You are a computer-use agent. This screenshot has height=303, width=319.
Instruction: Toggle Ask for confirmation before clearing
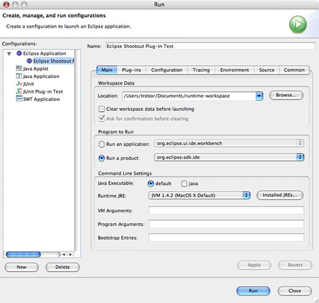pos(101,118)
